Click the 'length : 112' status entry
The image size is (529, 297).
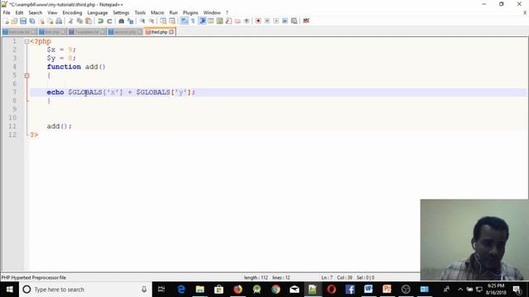(x=255, y=277)
